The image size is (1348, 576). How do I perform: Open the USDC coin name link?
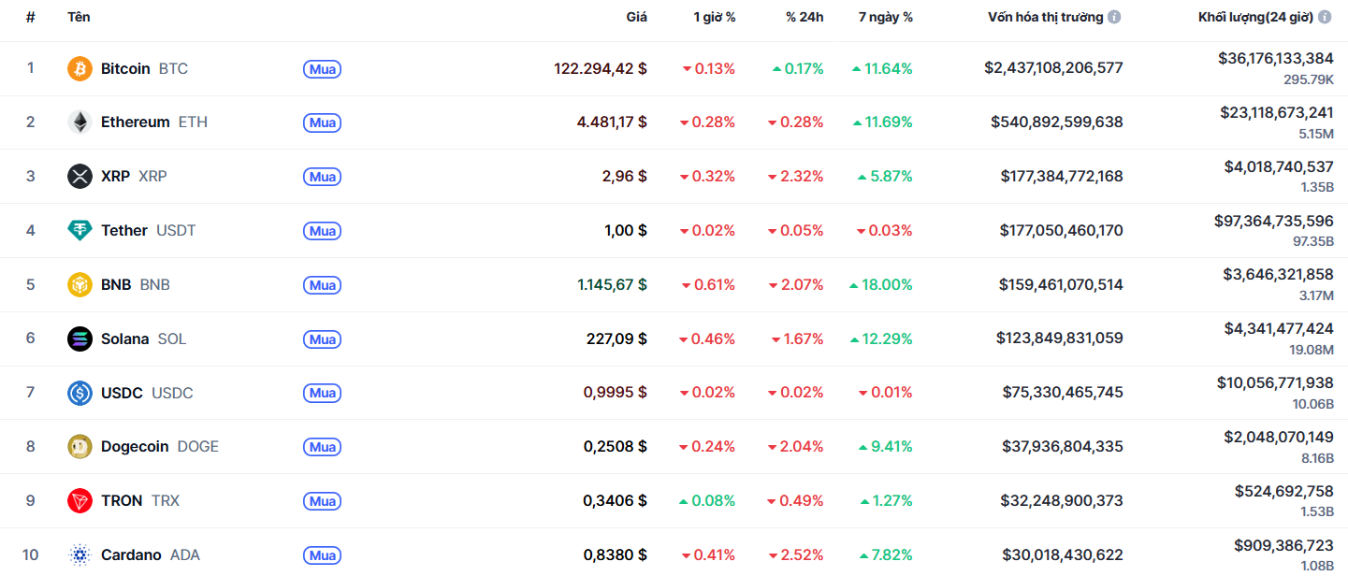(122, 393)
